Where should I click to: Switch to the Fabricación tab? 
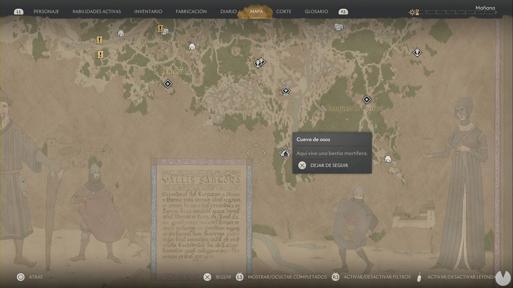click(191, 12)
